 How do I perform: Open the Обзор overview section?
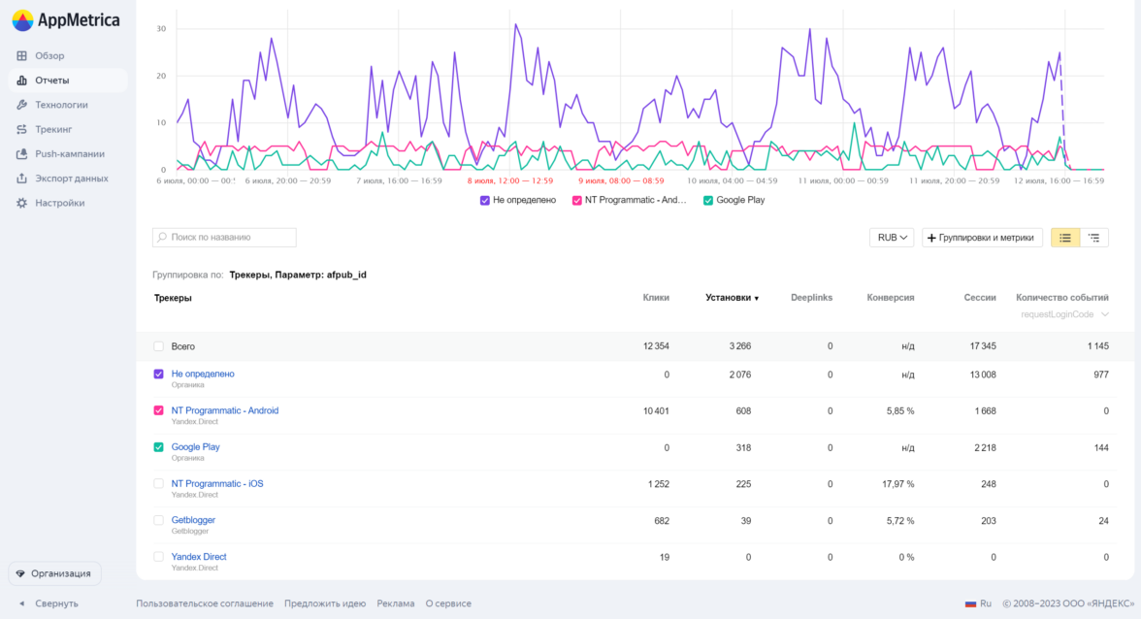[x=49, y=56]
